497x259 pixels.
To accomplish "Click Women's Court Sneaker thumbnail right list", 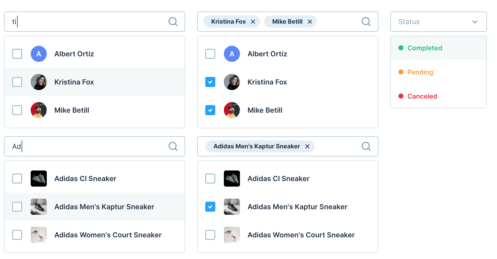I will [x=232, y=235].
